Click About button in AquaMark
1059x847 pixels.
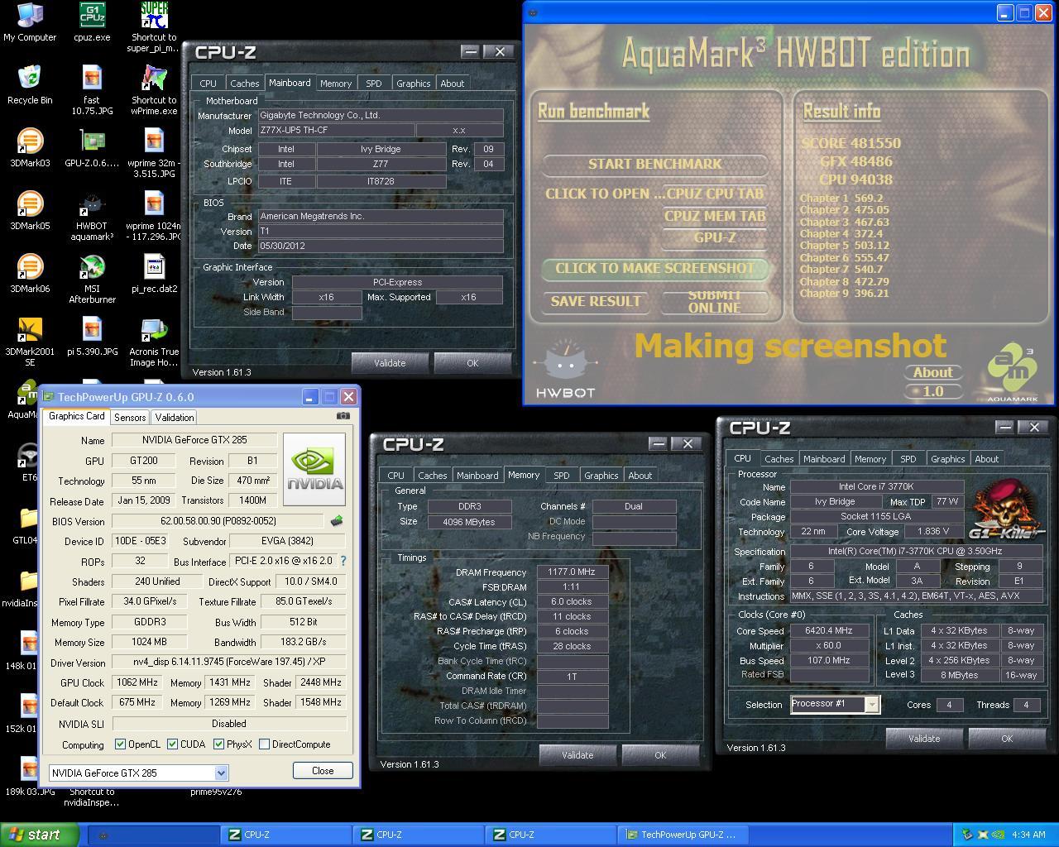click(x=932, y=372)
